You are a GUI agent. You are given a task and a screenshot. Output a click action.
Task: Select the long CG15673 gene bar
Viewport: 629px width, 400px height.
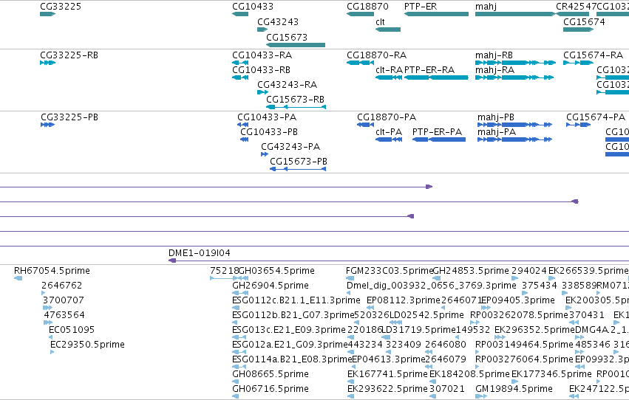point(296,45)
